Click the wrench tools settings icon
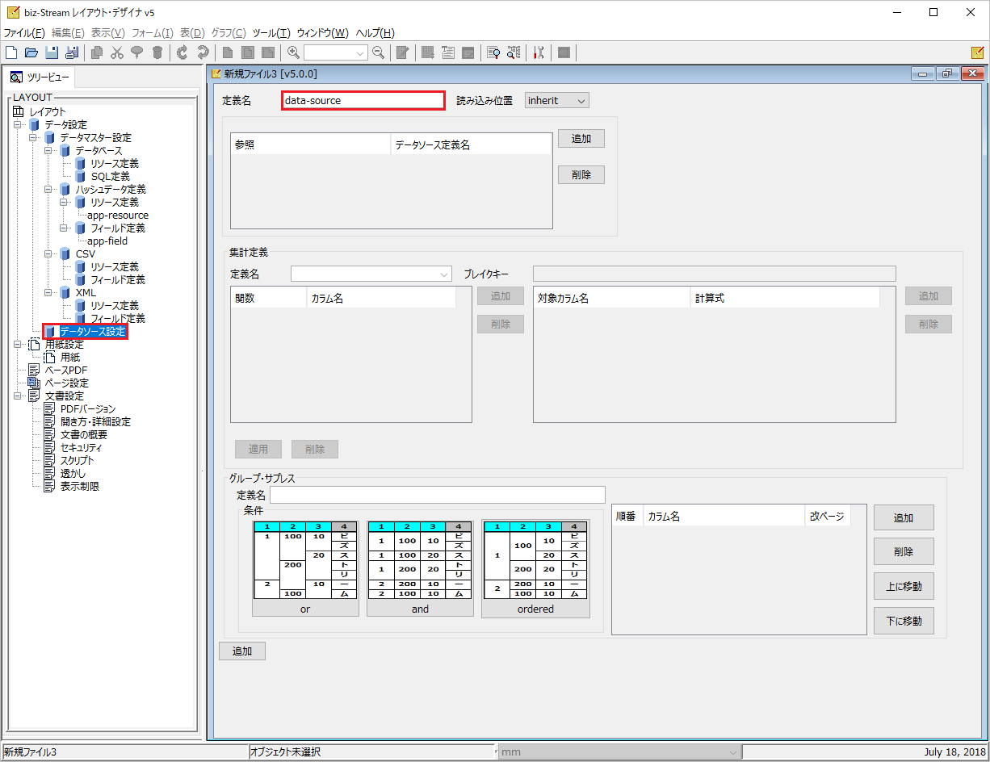990x762 pixels. (x=539, y=52)
